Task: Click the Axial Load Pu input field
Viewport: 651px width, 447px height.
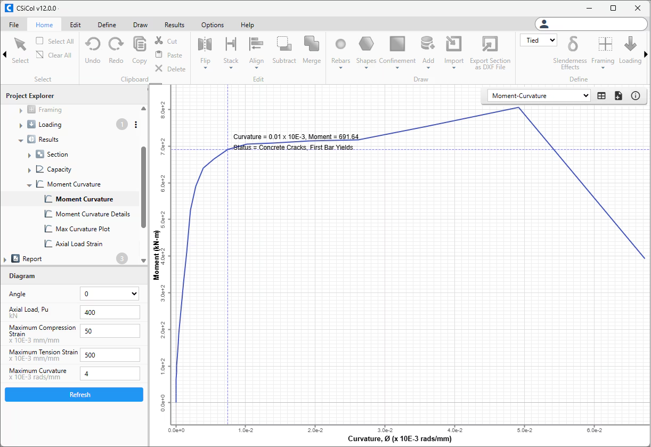Action: click(x=109, y=313)
